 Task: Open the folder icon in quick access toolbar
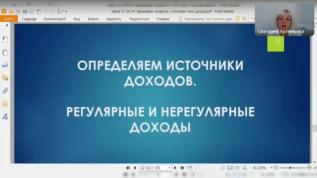(11, 11)
